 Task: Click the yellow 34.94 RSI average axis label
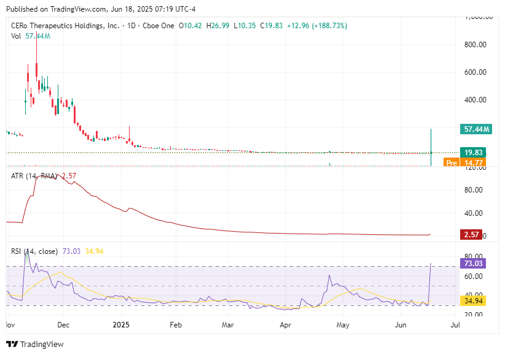(473, 301)
